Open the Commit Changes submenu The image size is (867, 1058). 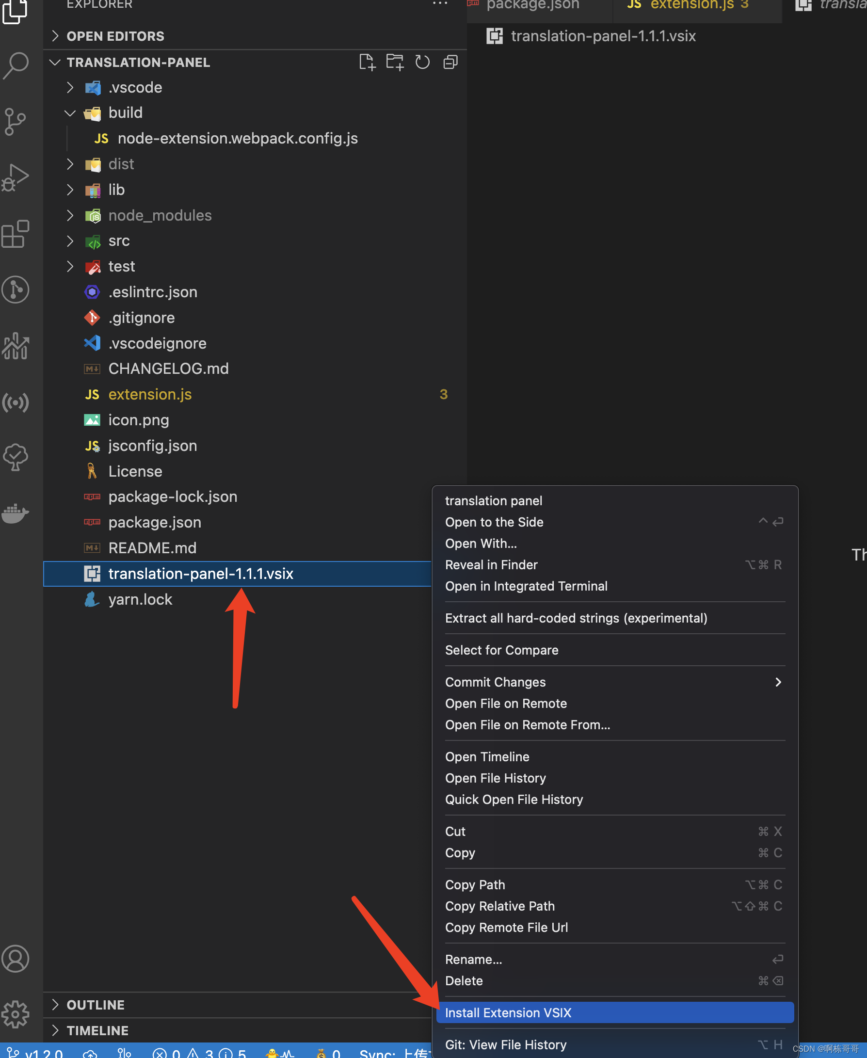tap(615, 682)
